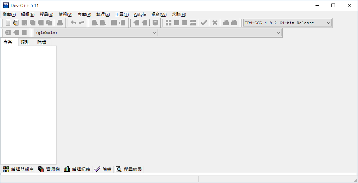Open the 工具(T) menu
Image resolution: width=358 pixels, height=183 pixels.
coord(122,14)
